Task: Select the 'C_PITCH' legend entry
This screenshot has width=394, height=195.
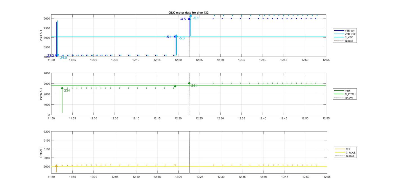Action: click(345, 94)
